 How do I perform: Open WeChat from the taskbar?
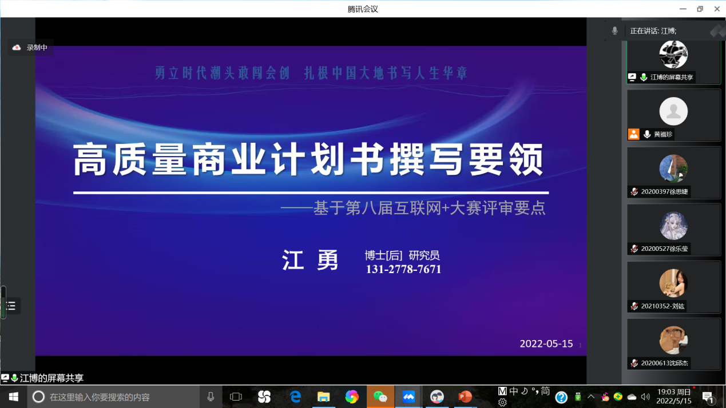point(380,397)
